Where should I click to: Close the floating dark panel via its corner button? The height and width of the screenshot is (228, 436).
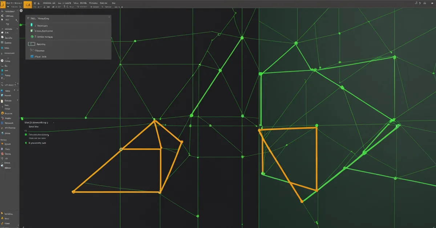pyautogui.click(x=109, y=17)
